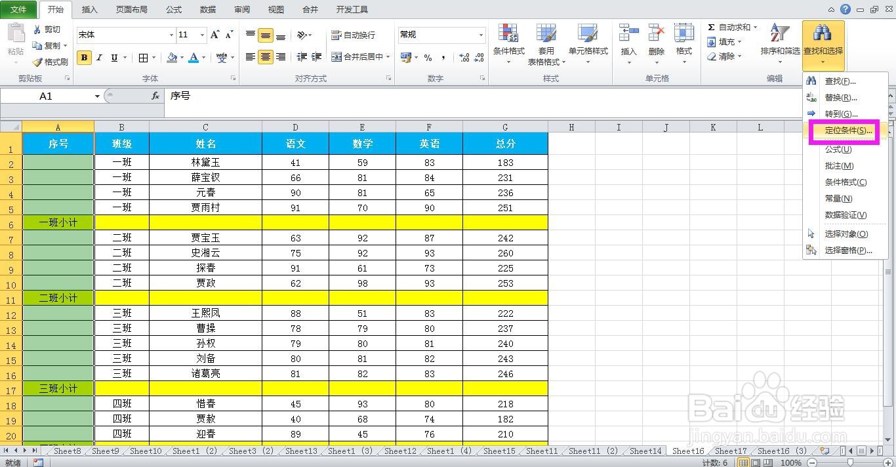This screenshot has width=896, height=467.
Task: Open Conditional Formatting options
Action: pyautogui.click(x=508, y=43)
